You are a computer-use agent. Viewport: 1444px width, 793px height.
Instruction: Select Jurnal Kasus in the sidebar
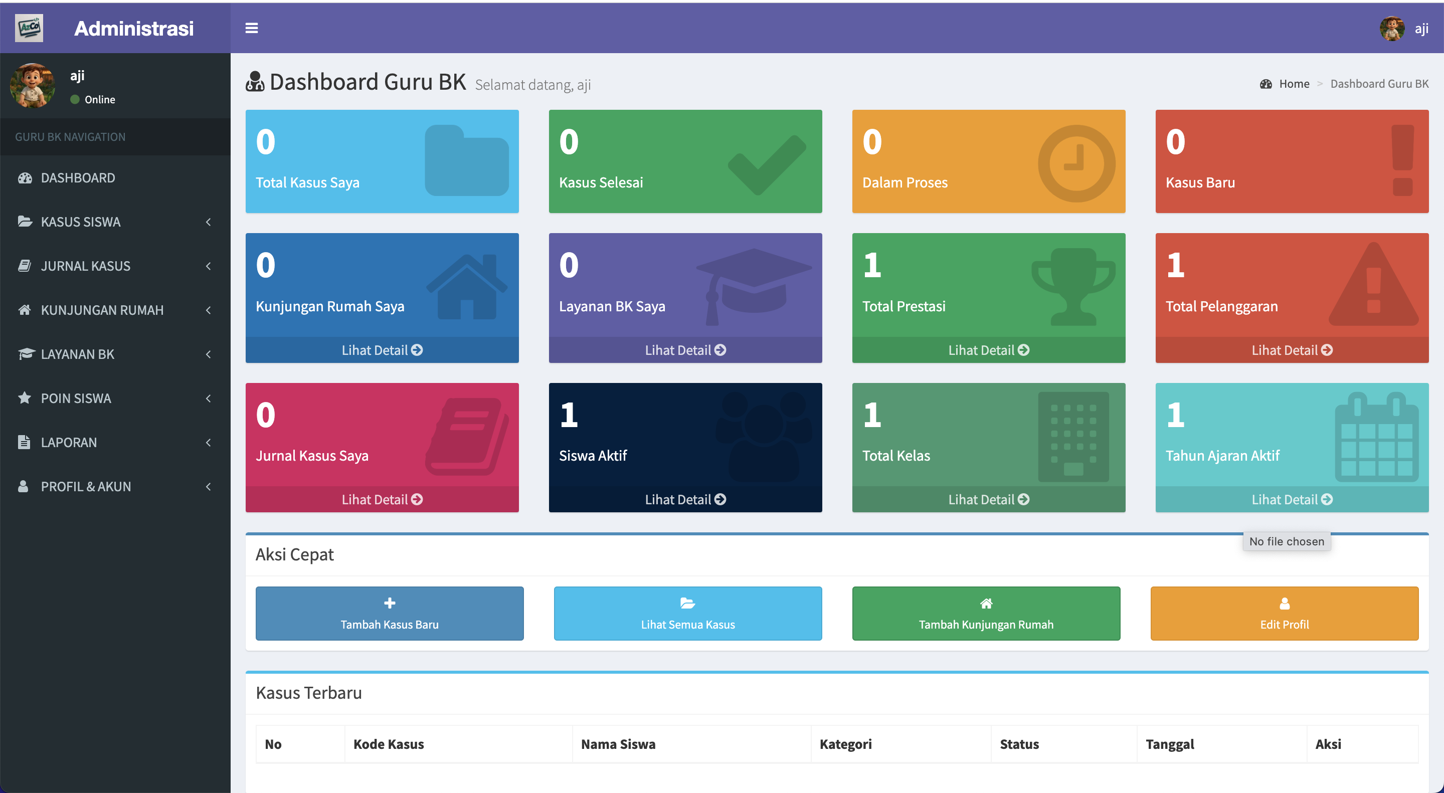[85, 266]
